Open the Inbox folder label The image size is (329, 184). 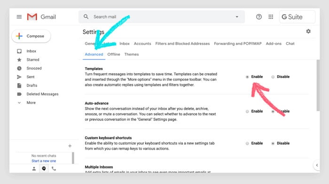31,51
